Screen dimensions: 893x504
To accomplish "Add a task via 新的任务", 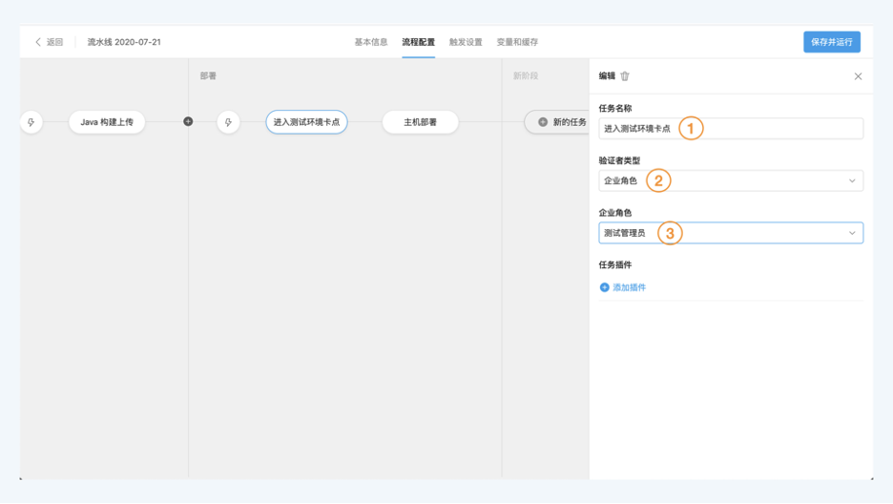I will coord(558,122).
